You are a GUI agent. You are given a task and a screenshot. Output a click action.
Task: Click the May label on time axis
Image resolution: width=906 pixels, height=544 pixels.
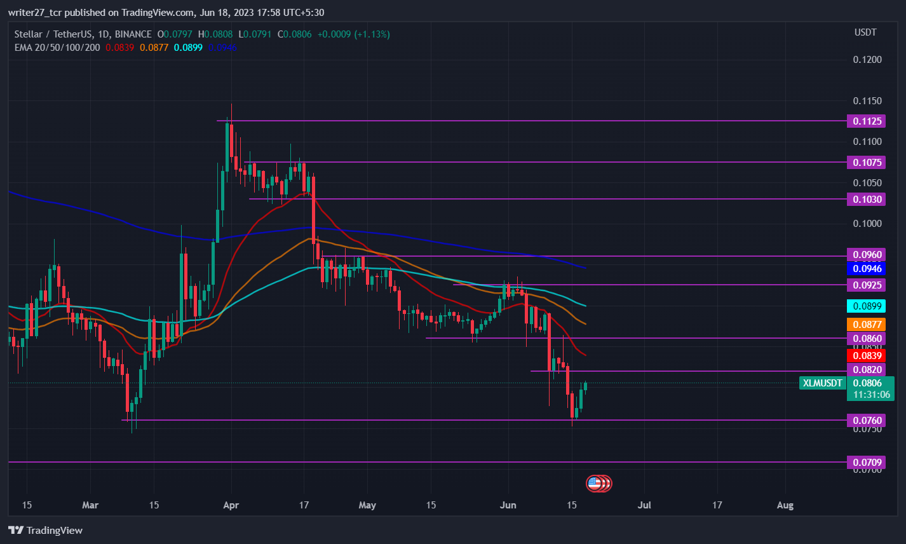pyautogui.click(x=367, y=505)
